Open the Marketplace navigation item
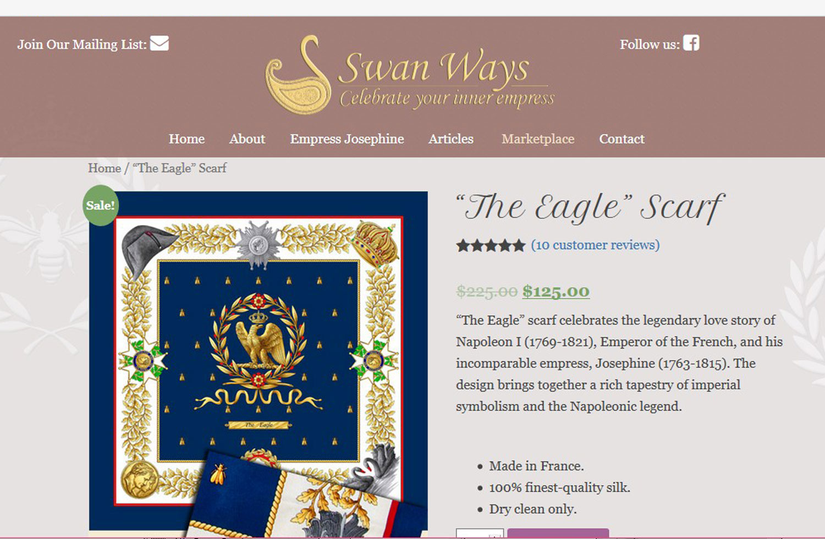The height and width of the screenshot is (539, 825). tap(538, 139)
